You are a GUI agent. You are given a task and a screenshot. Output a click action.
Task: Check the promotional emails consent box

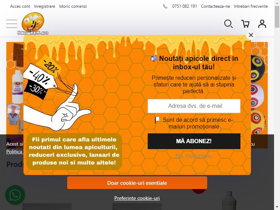point(157,120)
